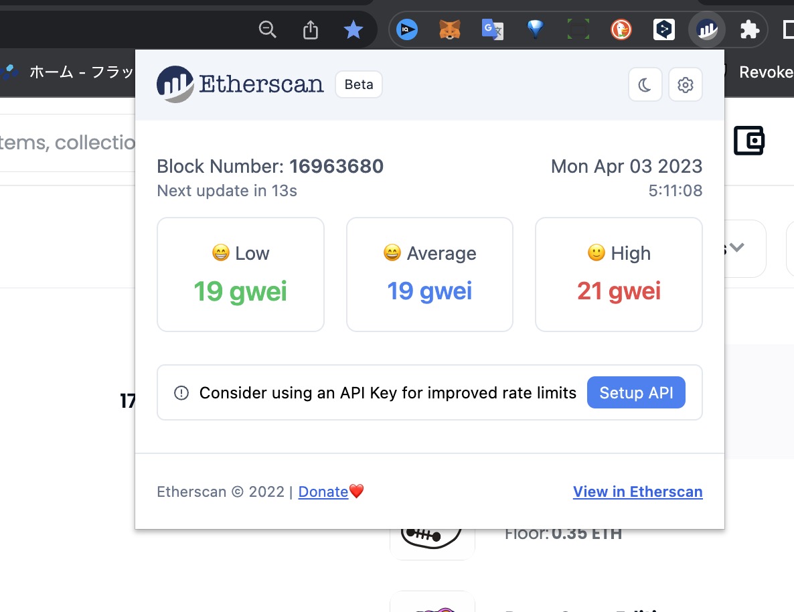
Task: Open the green bracket screenshot extension
Action: (x=578, y=29)
